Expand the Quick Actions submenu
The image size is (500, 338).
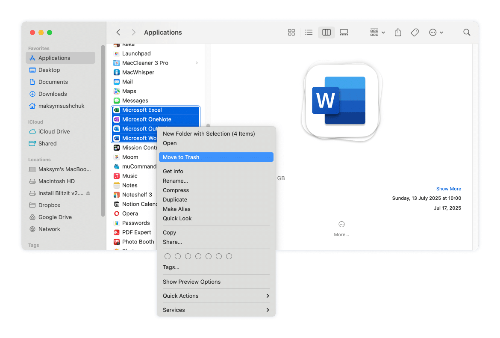click(216, 296)
